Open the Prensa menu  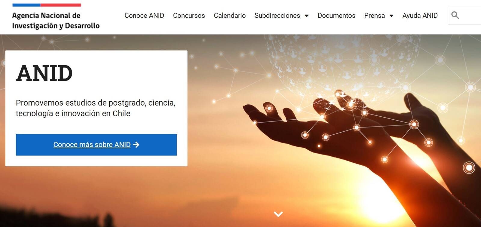(x=374, y=15)
